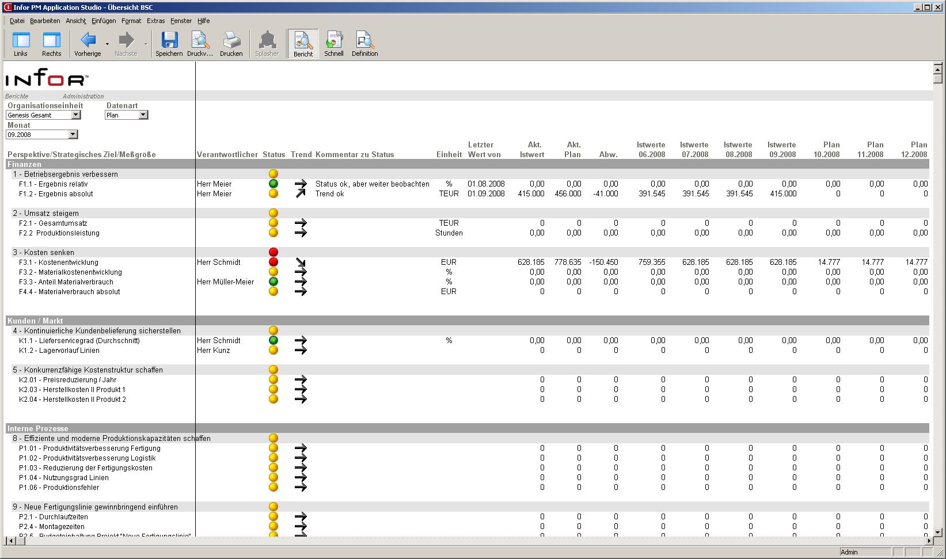Click Admin in status bar
This screenshot has width=946, height=559.
click(849, 552)
